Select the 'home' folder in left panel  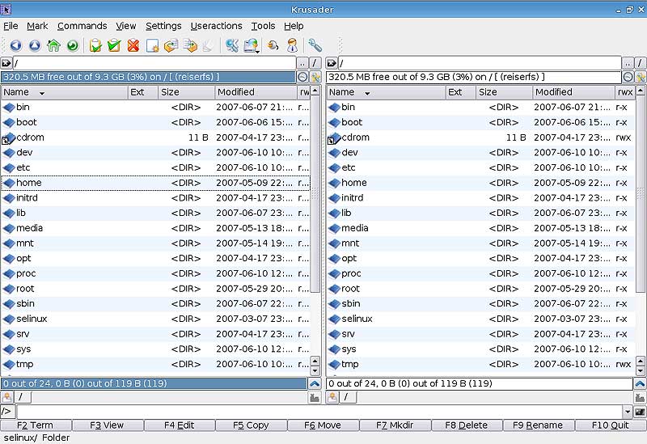pos(155,183)
